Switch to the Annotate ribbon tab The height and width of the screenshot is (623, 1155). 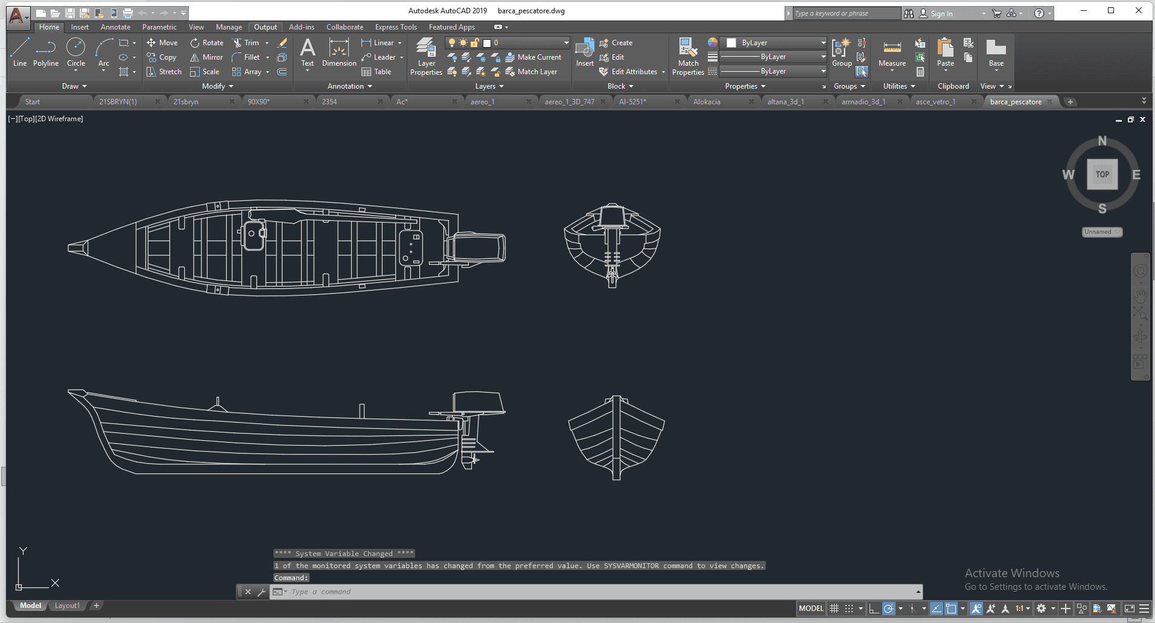(115, 27)
